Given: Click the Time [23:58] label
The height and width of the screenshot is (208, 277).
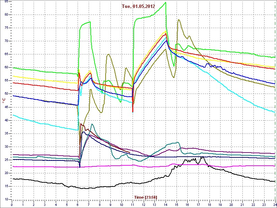Looking at the screenshot, I should 146,197.
